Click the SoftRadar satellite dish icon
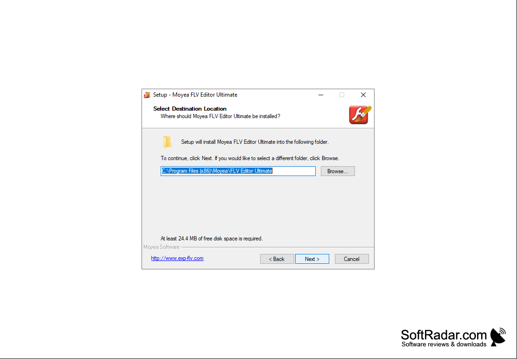Screen dimensions: 517x359 [x=498, y=337]
